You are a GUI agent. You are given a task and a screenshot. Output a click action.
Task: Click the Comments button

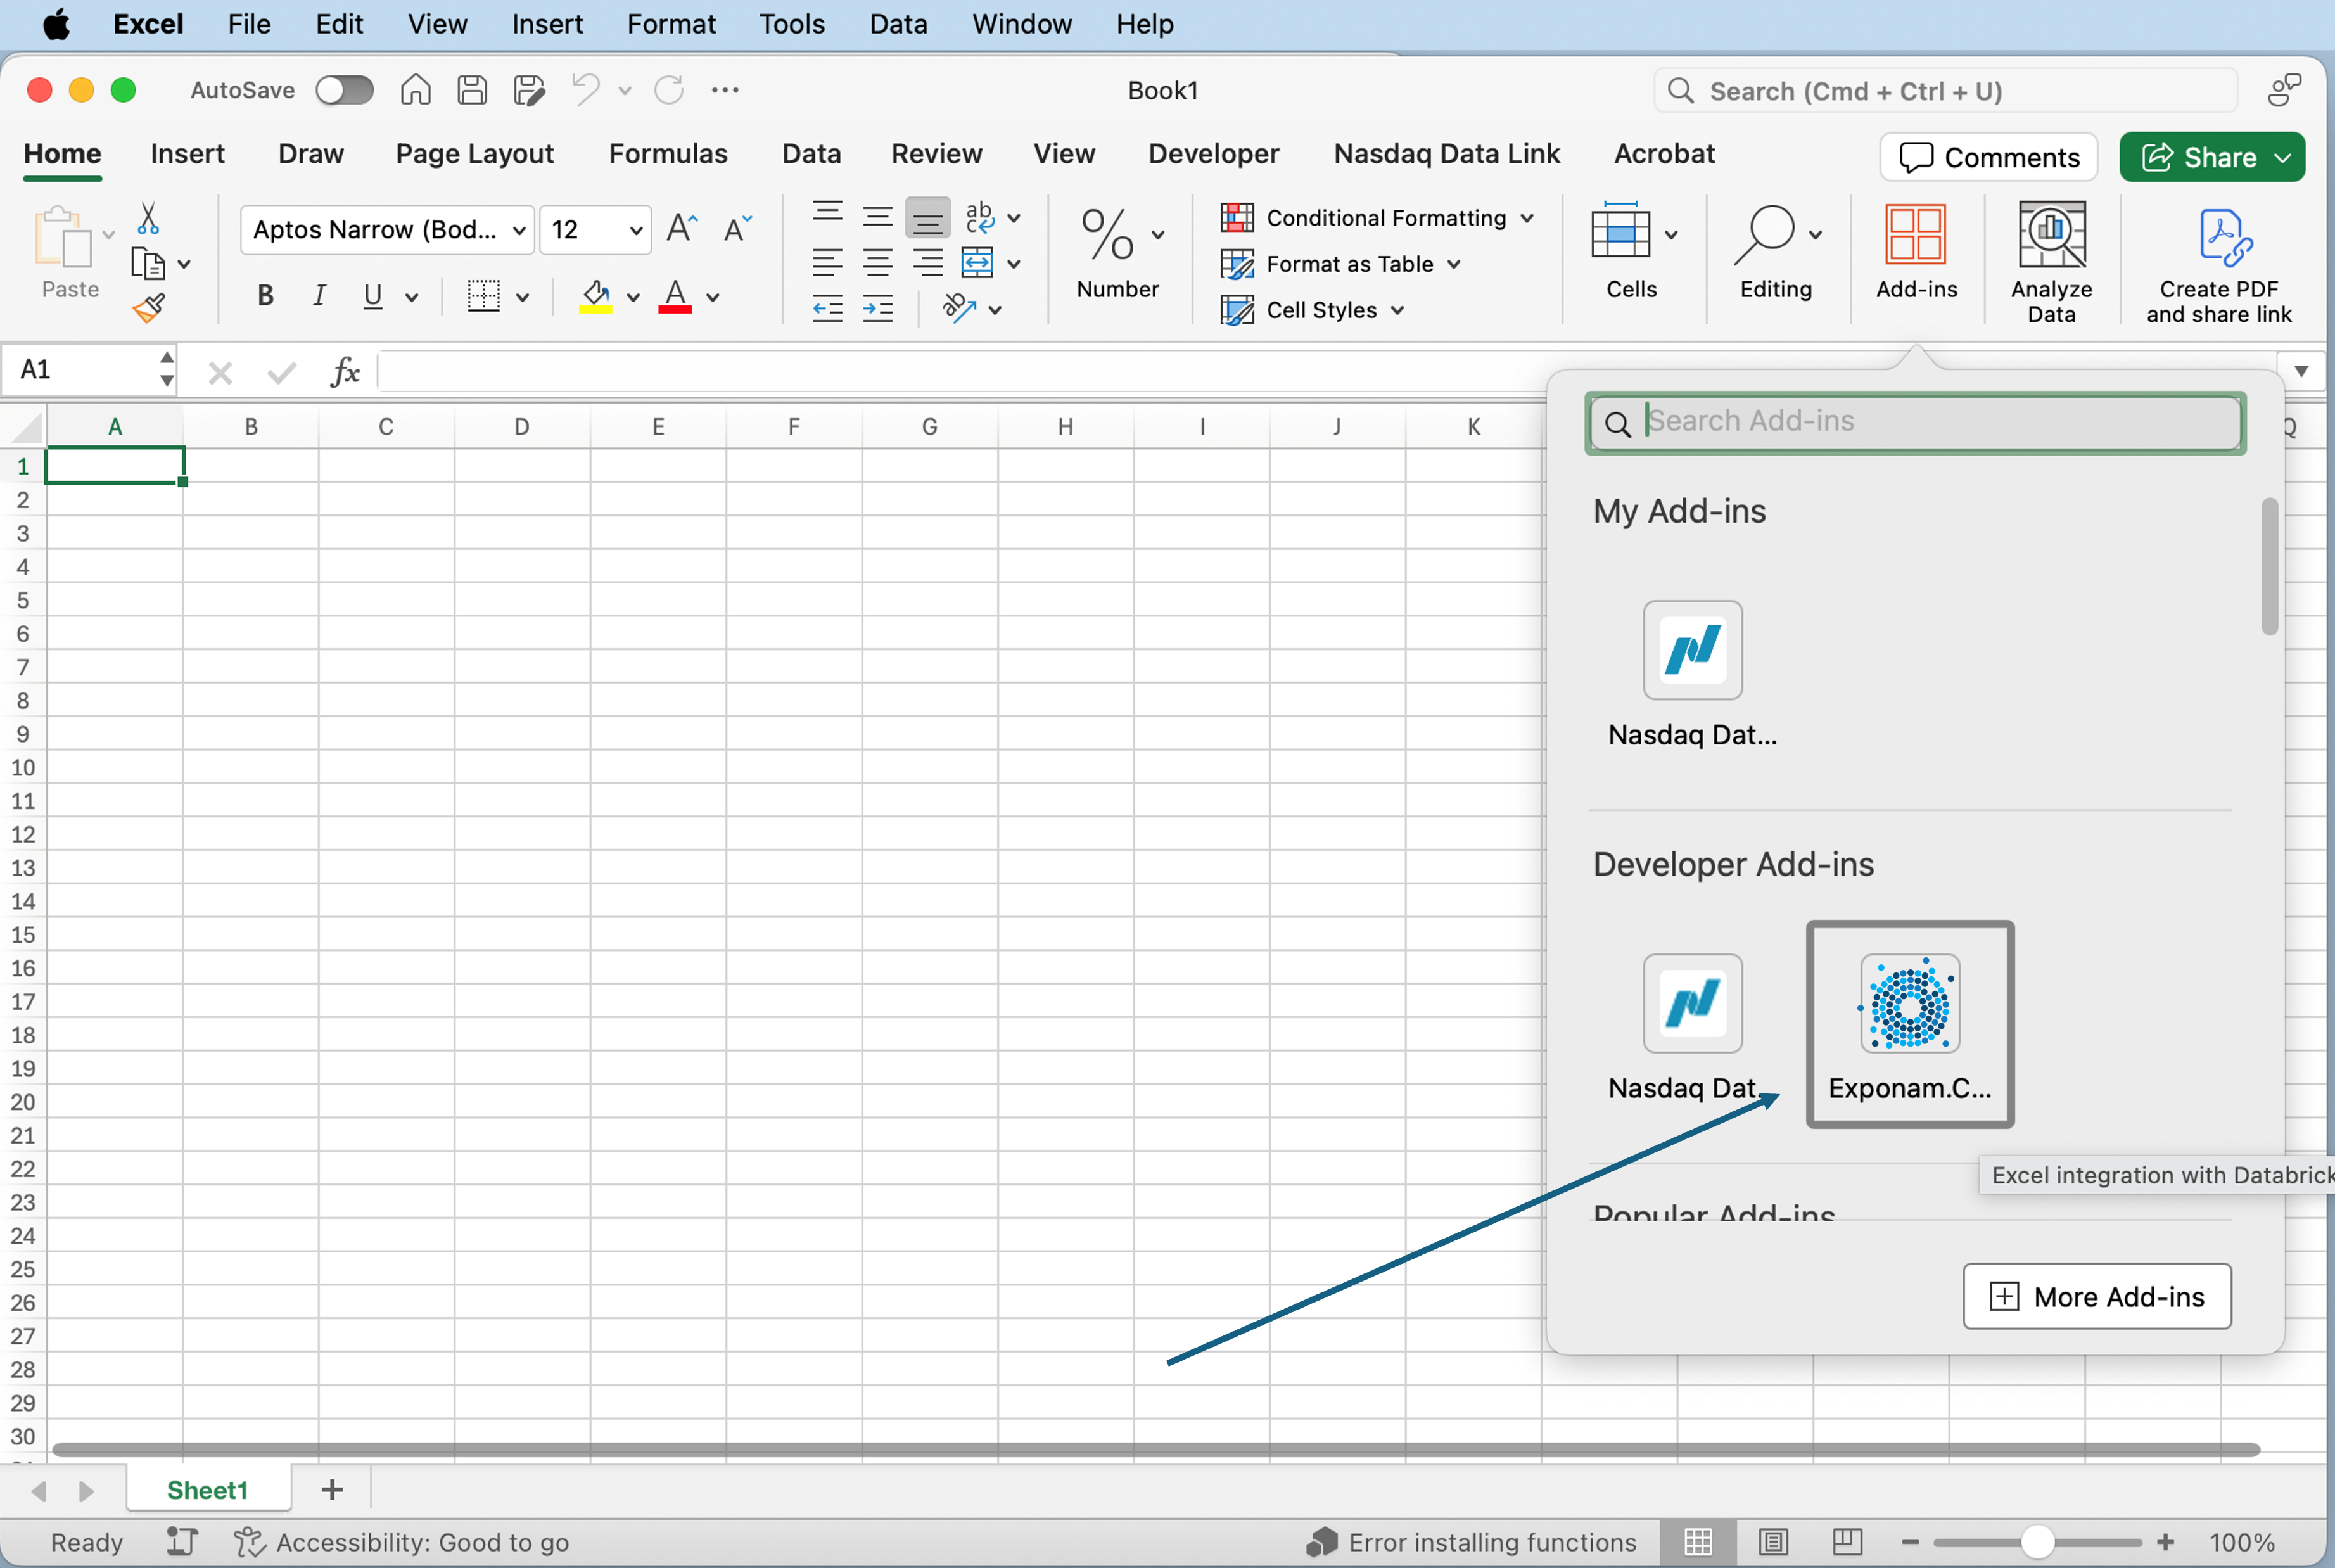pos(1988,157)
